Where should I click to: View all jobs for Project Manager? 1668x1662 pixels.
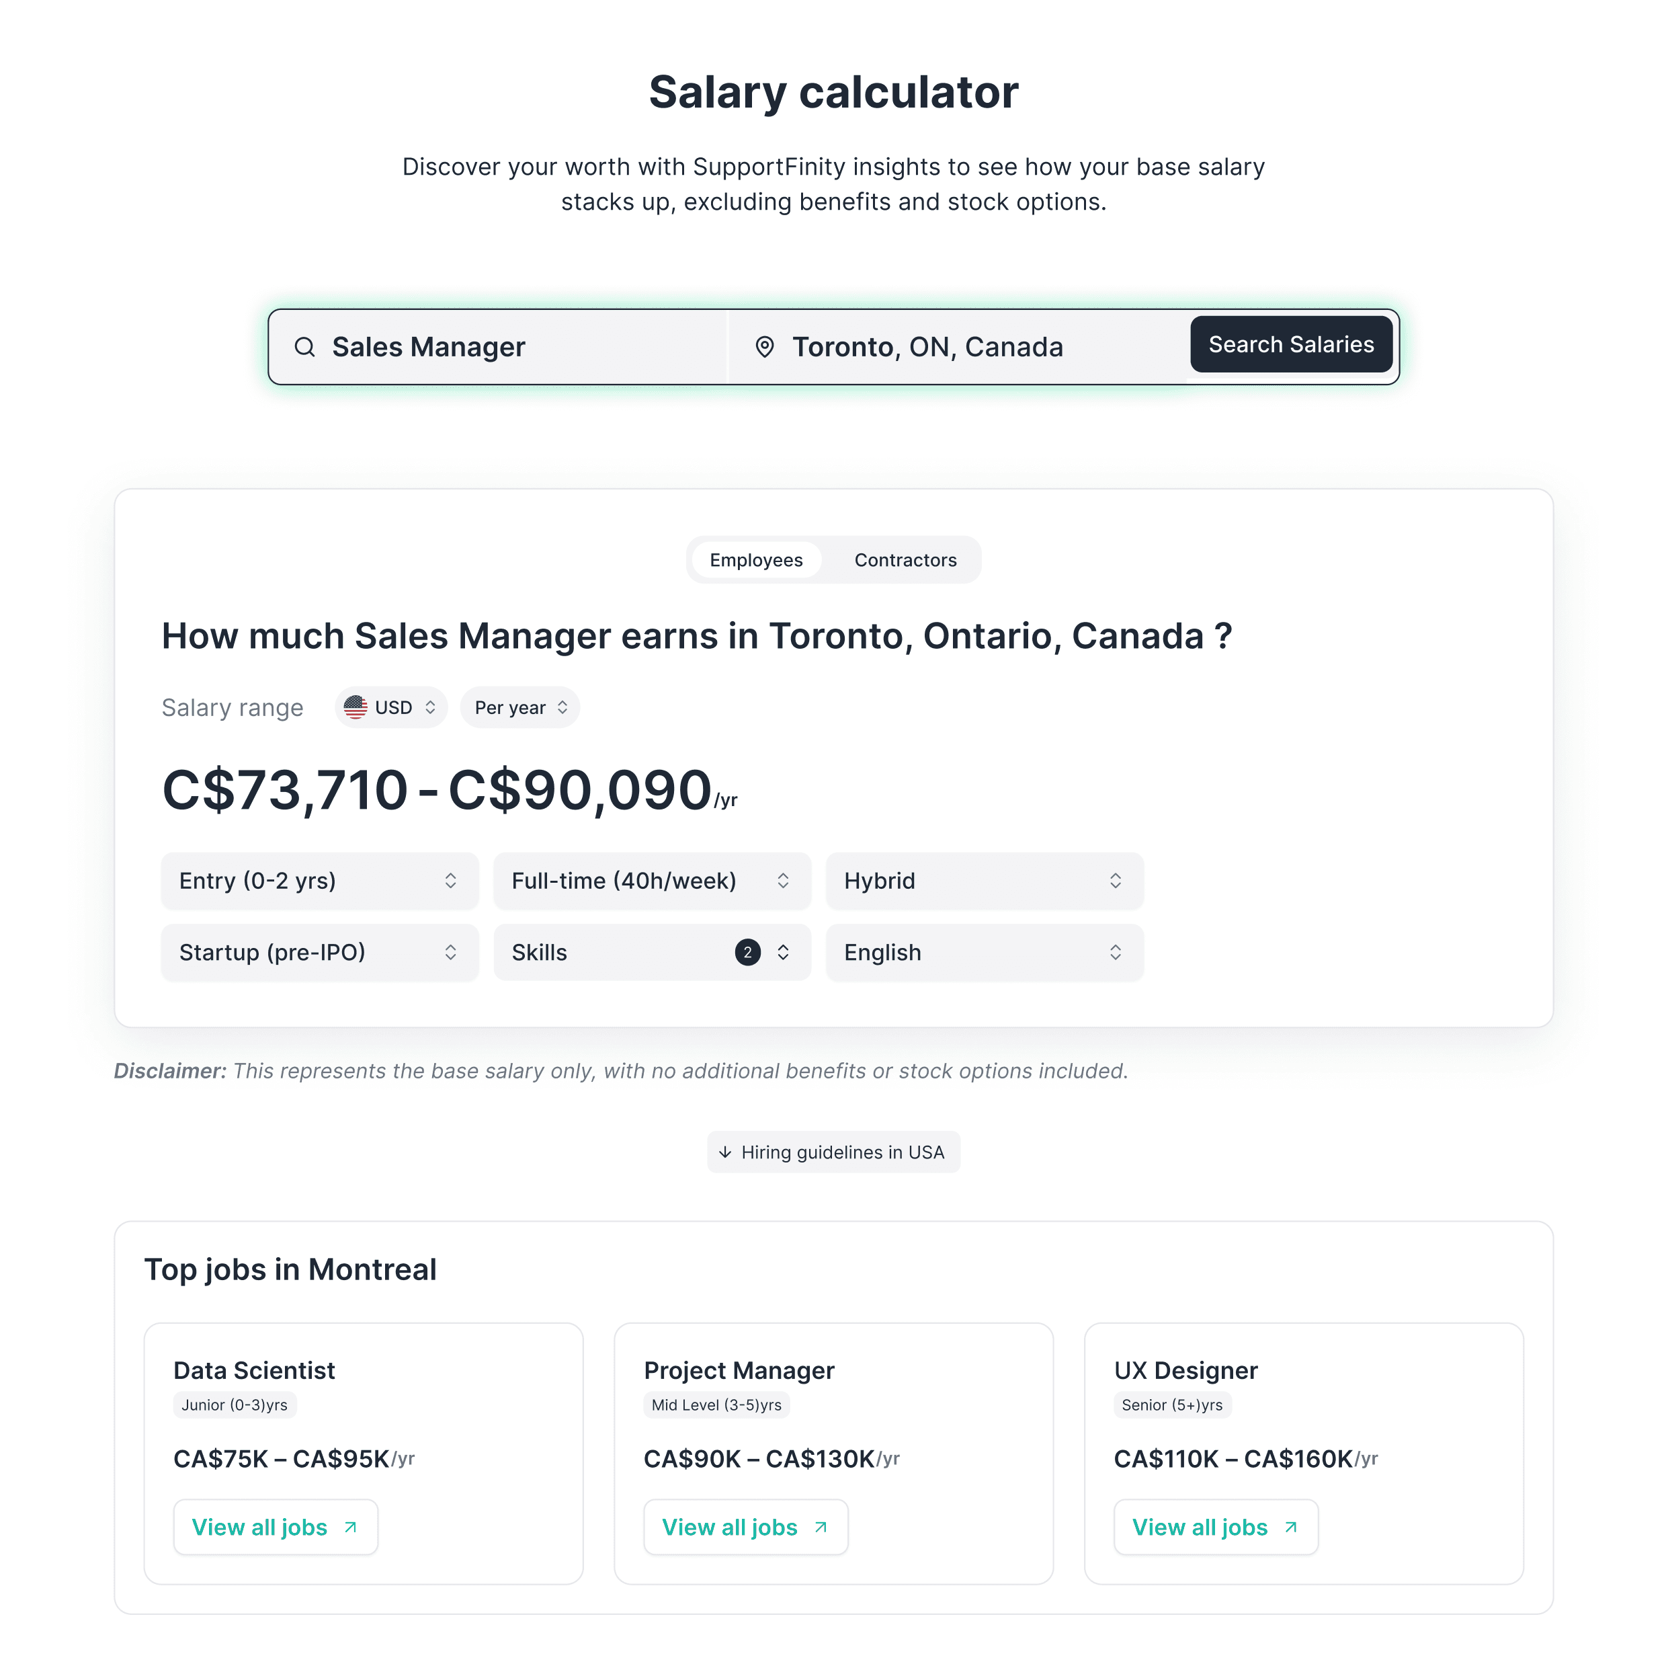[745, 1528]
